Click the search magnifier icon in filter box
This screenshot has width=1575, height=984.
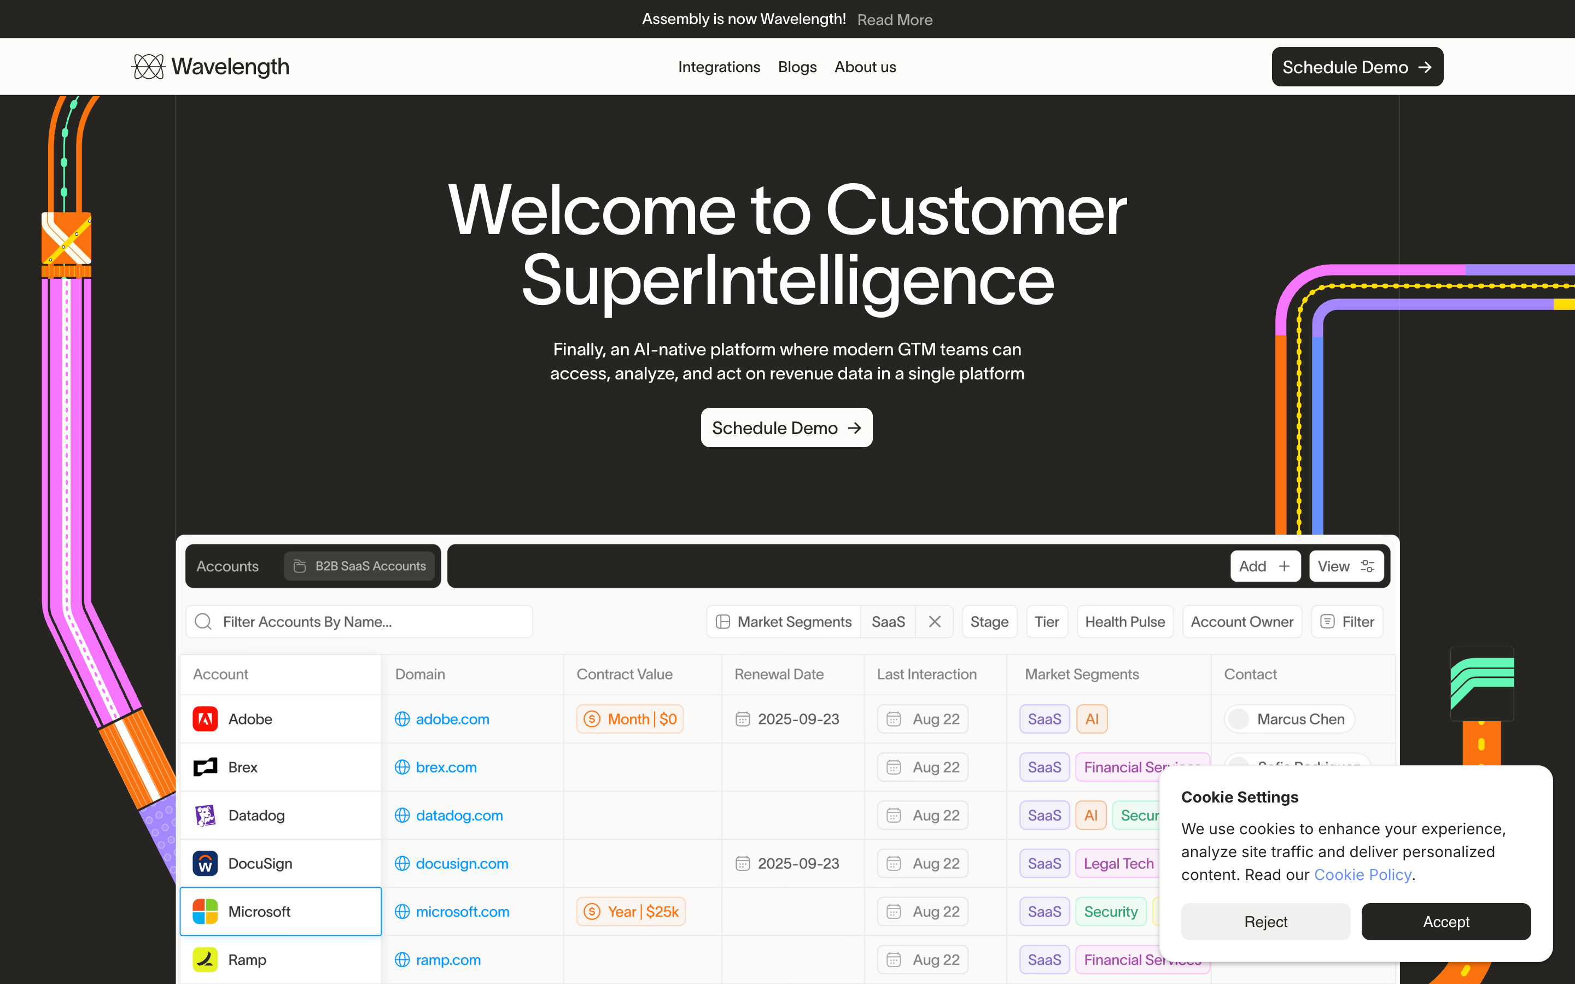pyautogui.click(x=203, y=622)
